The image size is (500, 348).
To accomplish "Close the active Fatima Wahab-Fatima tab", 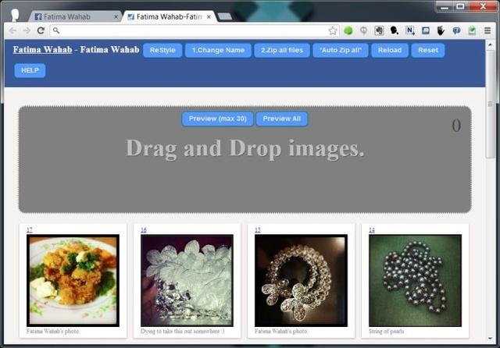I will [x=209, y=16].
